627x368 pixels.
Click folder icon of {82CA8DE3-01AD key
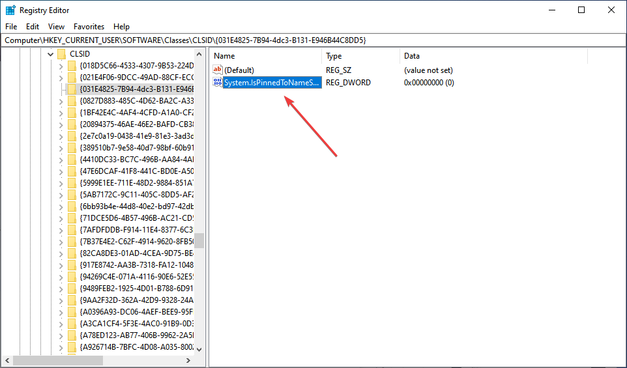[x=72, y=253]
